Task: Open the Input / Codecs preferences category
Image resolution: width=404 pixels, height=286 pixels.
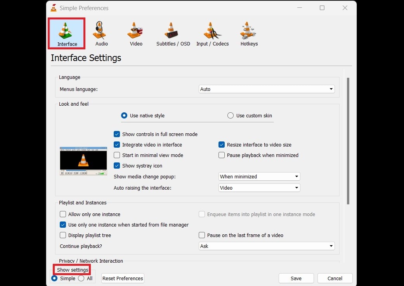Action: (x=212, y=33)
